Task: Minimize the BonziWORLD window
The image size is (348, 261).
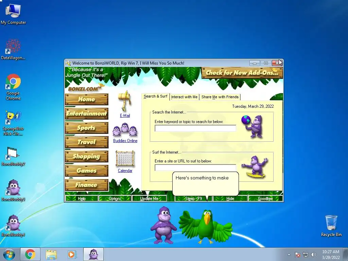Action: (255, 63)
